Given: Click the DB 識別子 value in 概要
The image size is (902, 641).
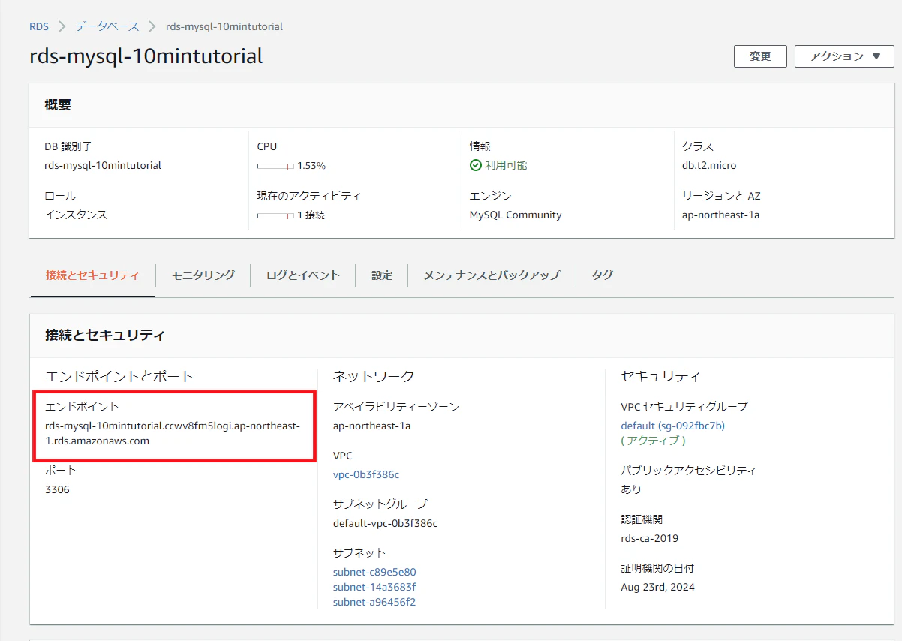Looking at the screenshot, I should [x=103, y=165].
